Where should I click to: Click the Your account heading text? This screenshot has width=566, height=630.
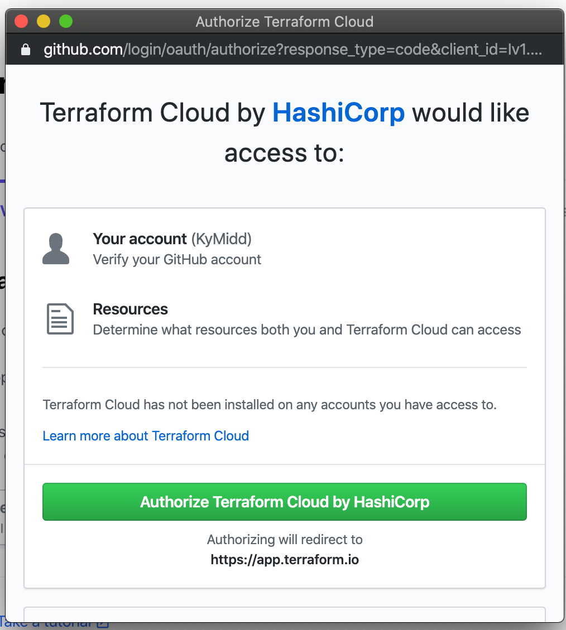(x=140, y=239)
